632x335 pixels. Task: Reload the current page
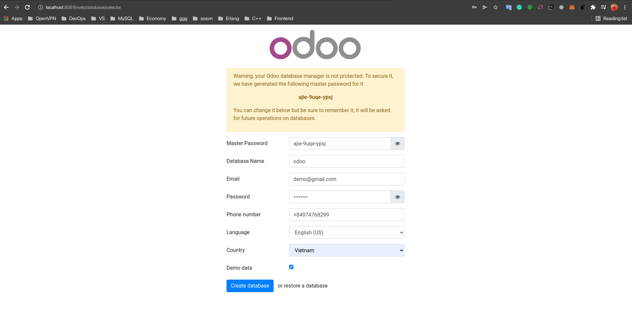click(27, 7)
